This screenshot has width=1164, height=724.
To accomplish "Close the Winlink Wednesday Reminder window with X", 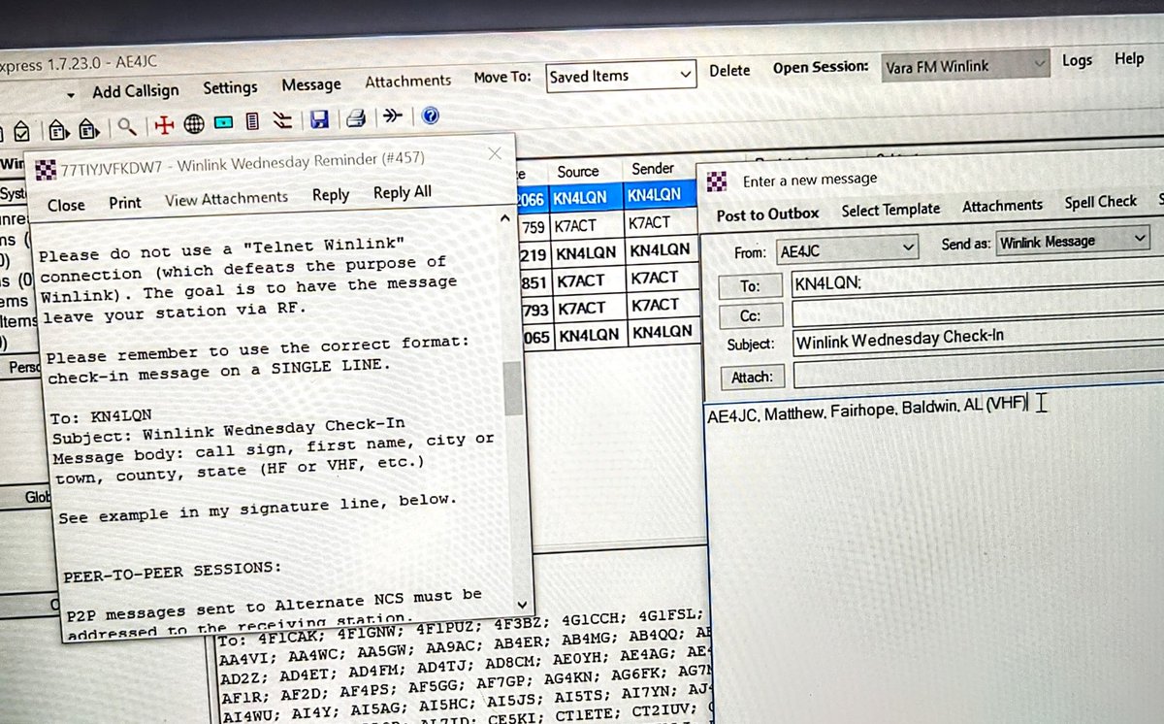I will (494, 153).
